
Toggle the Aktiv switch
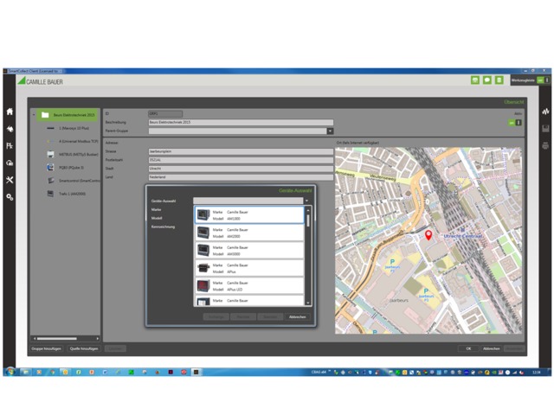pyautogui.click(x=517, y=123)
